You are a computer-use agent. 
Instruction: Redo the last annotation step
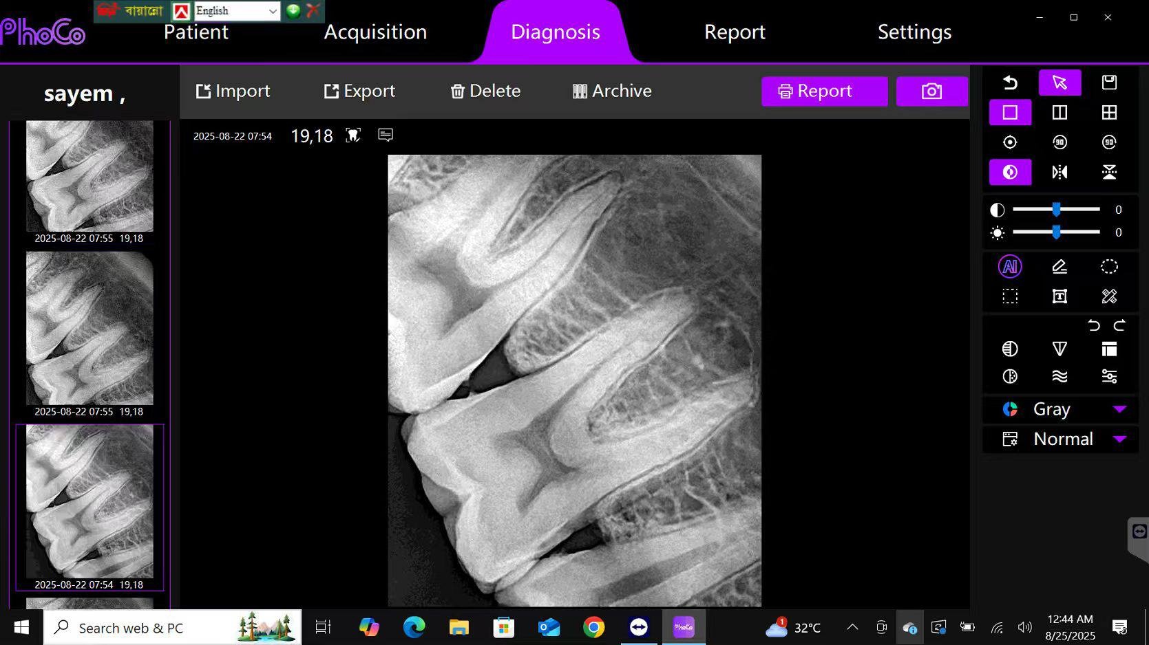pyautogui.click(x=1119, y=325)
